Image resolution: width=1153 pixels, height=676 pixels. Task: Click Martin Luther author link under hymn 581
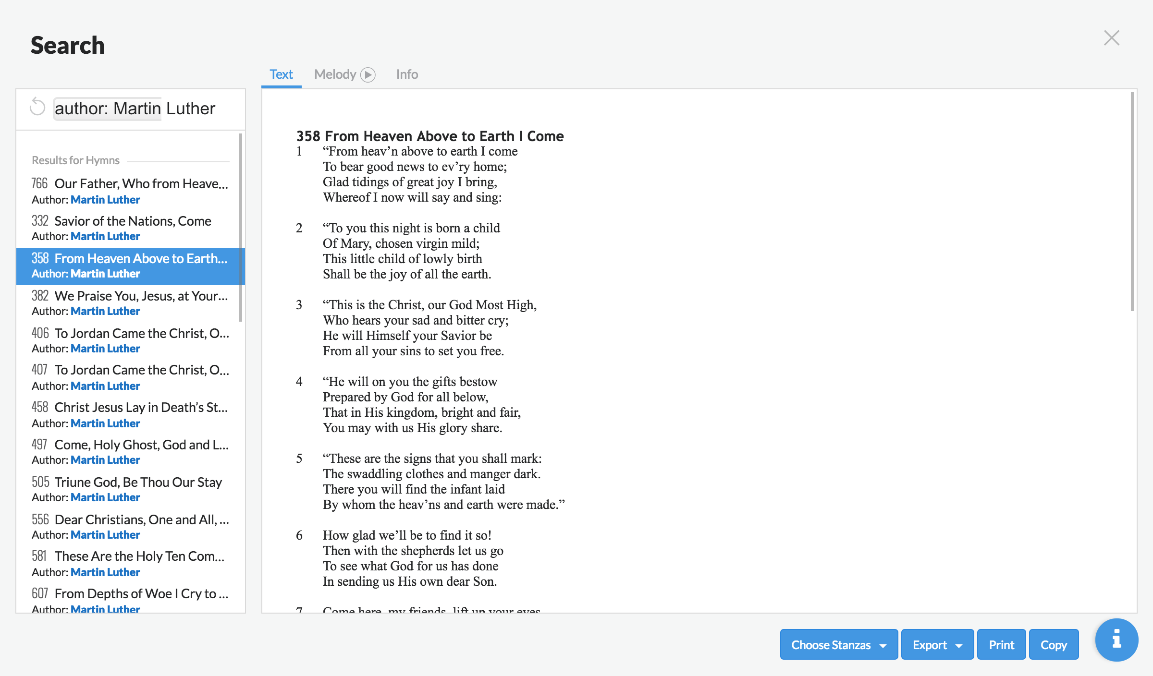(105, 572)
